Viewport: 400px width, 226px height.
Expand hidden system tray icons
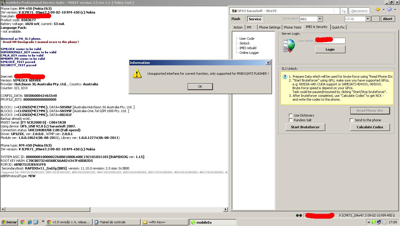[369, 222]
